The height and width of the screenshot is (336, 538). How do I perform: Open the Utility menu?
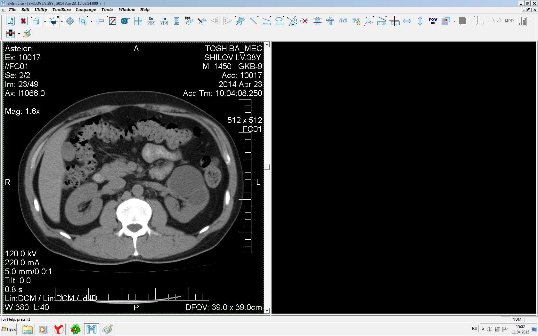[41, 10]
